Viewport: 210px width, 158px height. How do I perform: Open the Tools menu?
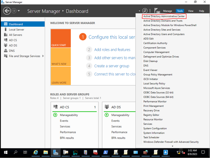pyautogui.click(x=180, y=11)
